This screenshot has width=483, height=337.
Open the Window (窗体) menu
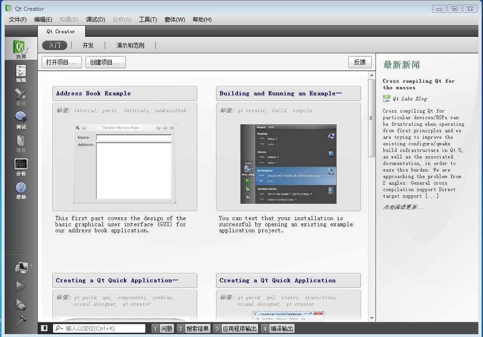coord(175,20)
